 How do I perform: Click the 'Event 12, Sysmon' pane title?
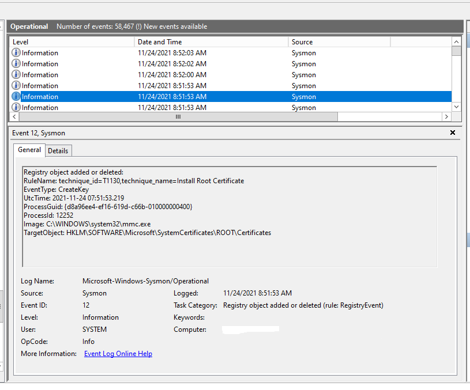click(39, 133)
